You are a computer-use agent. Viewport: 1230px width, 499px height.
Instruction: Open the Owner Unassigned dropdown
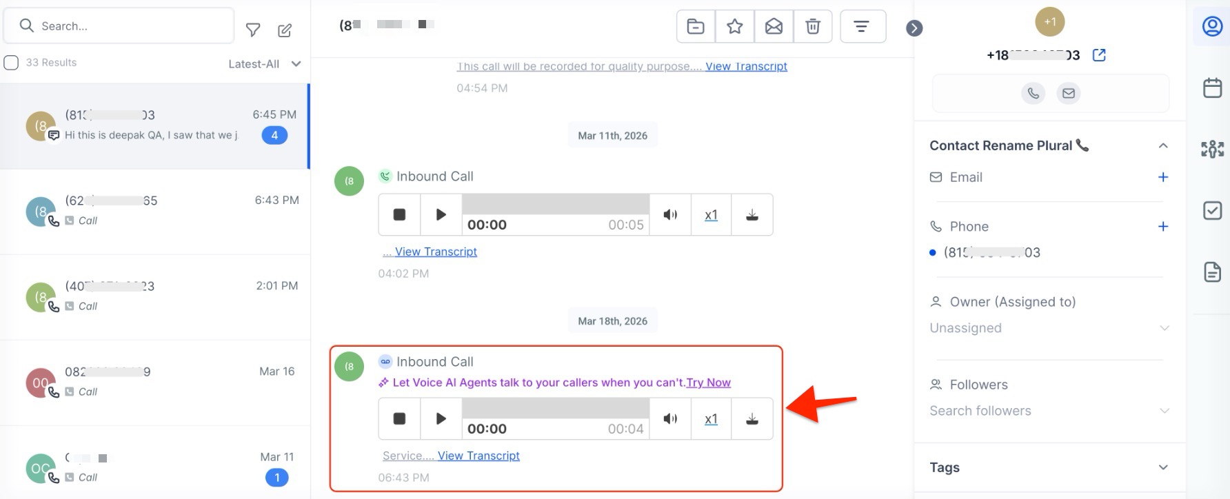[1048, 328]
